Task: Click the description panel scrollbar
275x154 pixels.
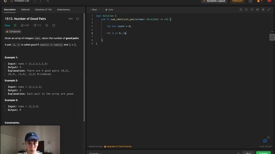Action: point(84,68)
